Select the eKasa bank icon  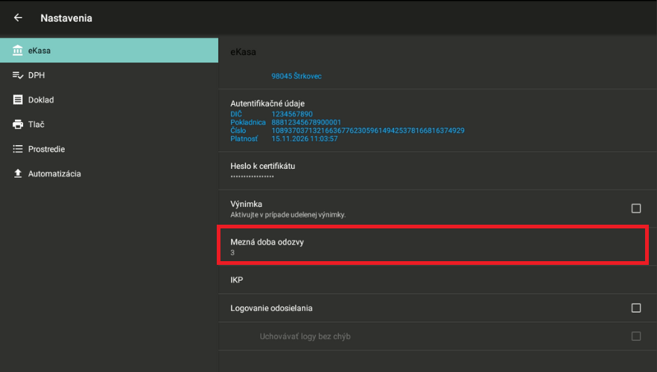(x=18, y=51)
